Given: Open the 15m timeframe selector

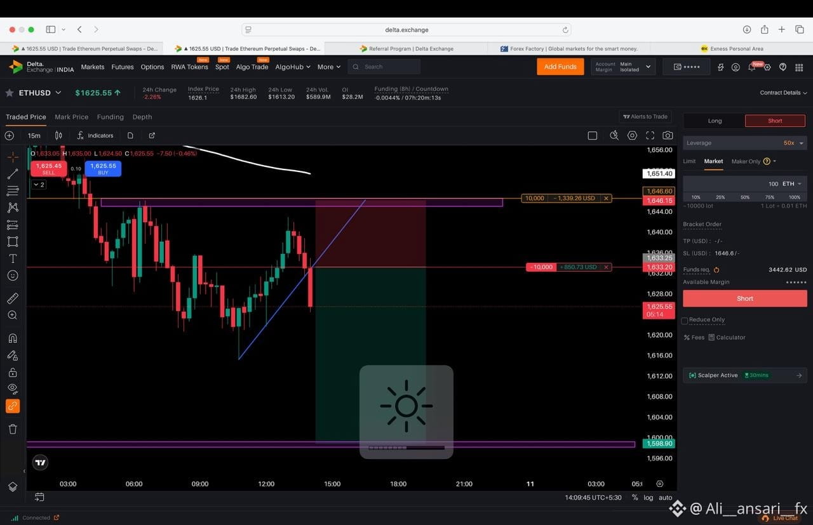Looking at the screenshot, I should click(x=34, y=135).
